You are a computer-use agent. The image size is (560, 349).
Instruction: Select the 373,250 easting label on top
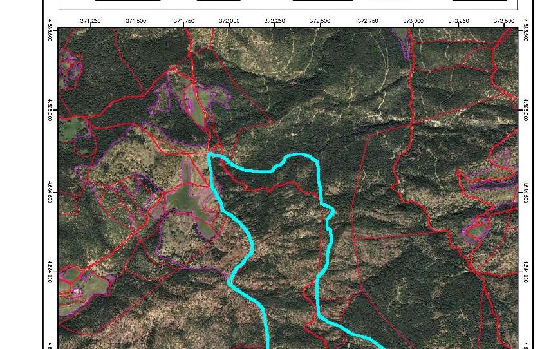[458, 21]
